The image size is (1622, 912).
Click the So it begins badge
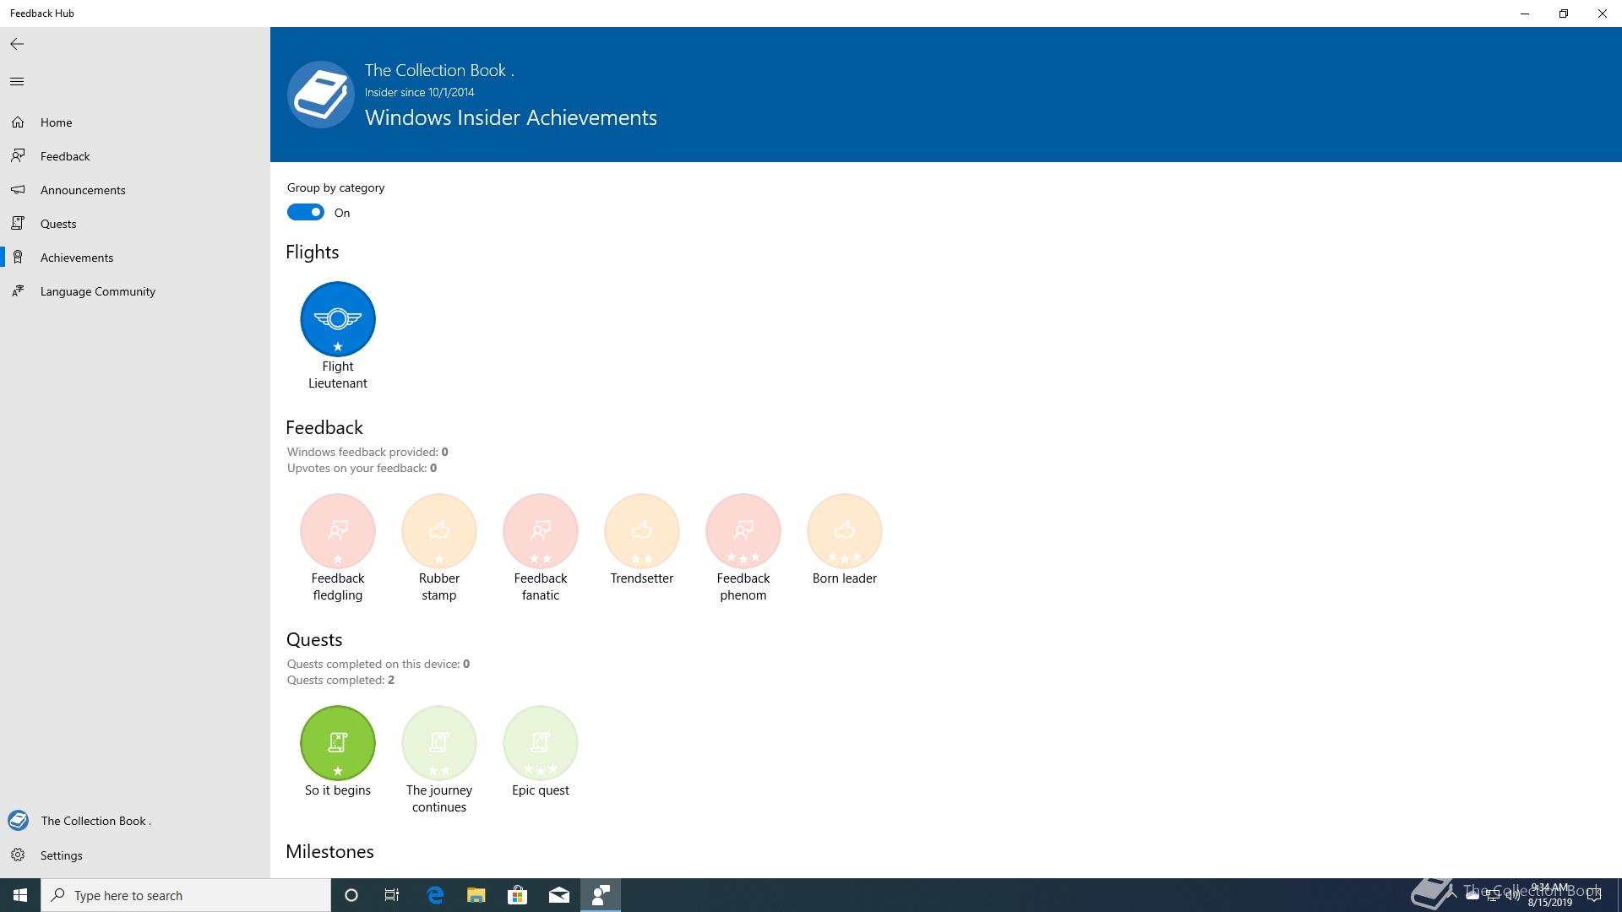click(x=338, y=743)
